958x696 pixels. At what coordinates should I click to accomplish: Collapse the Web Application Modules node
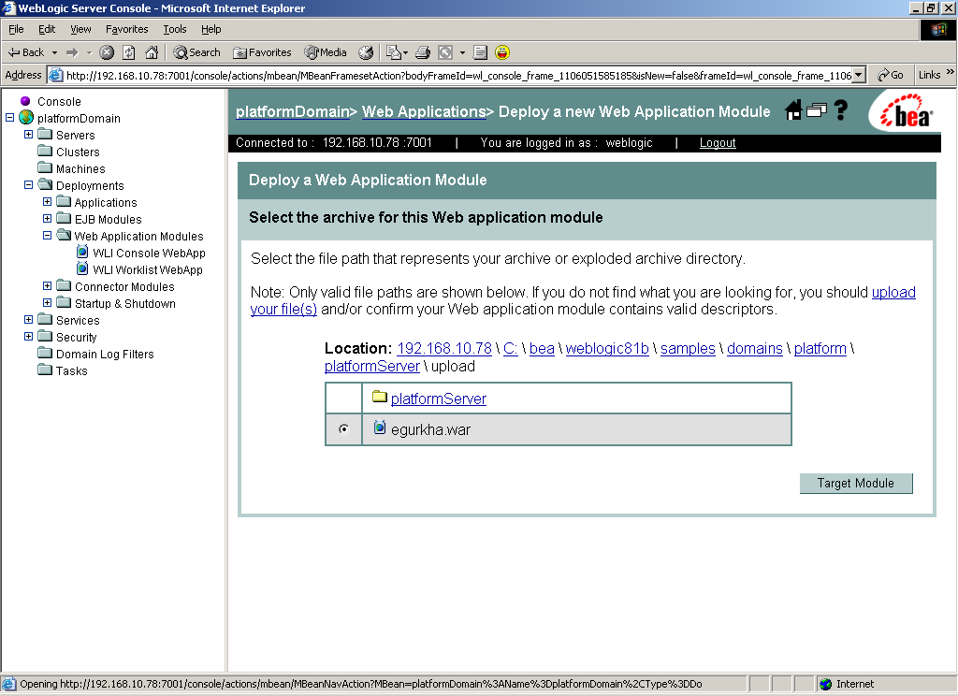pos(47,235)
